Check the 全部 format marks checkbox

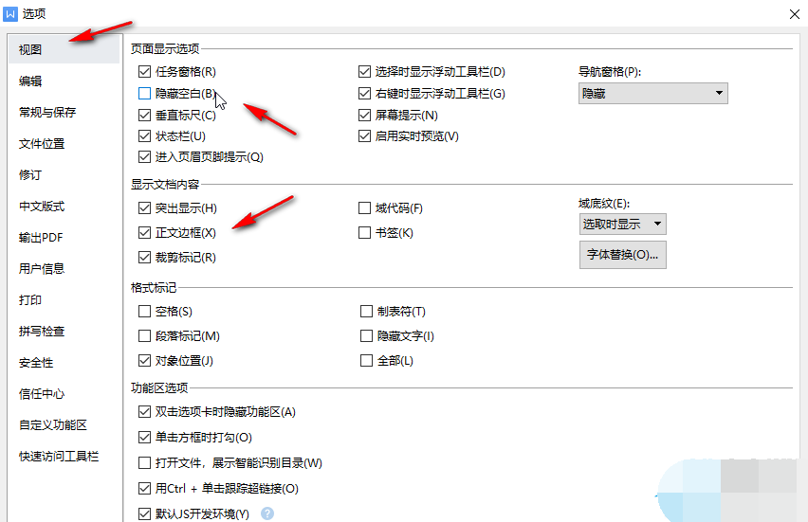366,361
